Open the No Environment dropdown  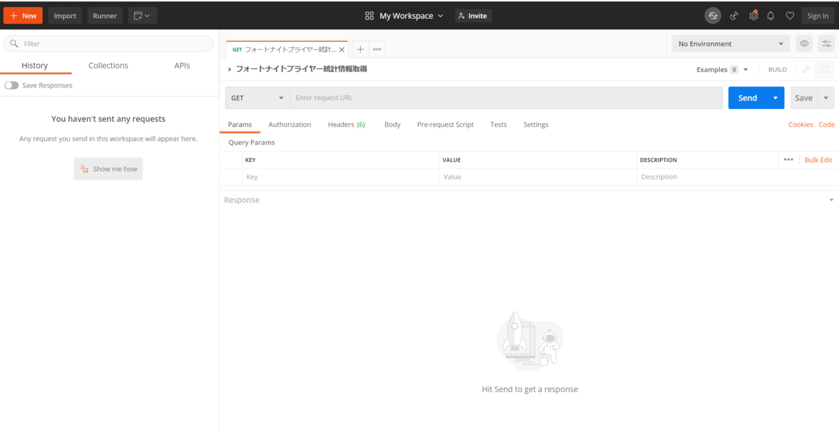(x=731, y=43)
